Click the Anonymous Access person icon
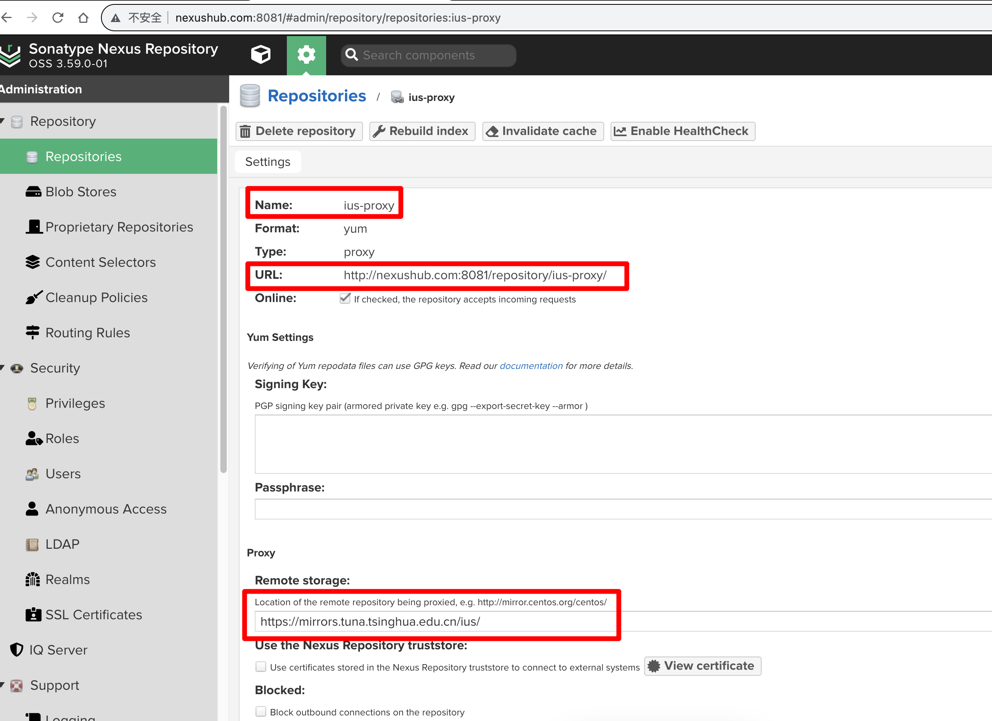The width and height of the screenshot is (992, 721). [32, 508]
